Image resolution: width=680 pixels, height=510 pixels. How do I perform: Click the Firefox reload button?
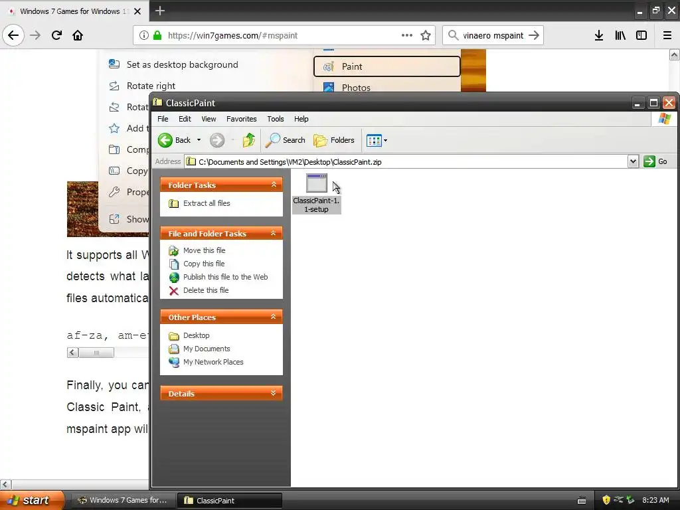57,35
